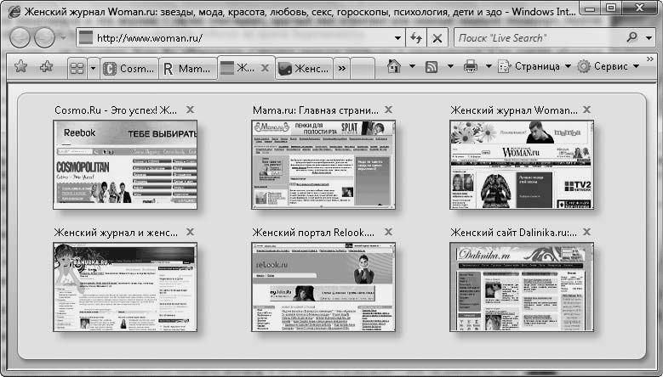663x377 pixels.
Task: Open the Страница dropdown menu
Action: pyautogui.click(x=535, y=67)
